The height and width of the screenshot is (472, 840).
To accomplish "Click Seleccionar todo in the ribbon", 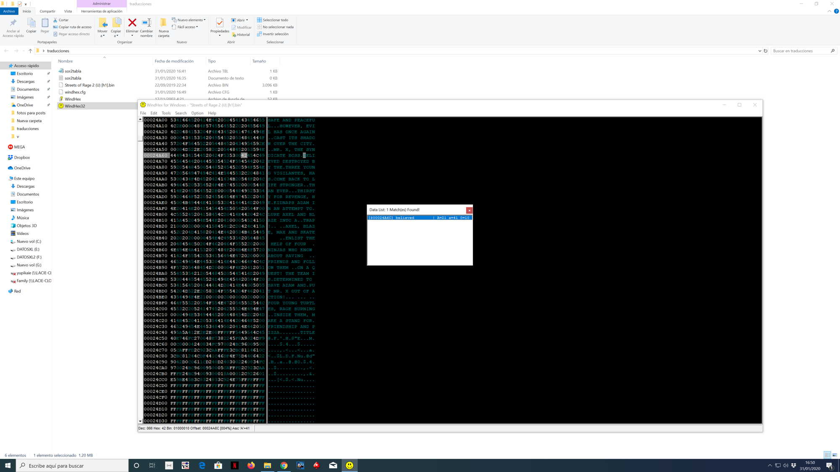I will click(273, 20).
